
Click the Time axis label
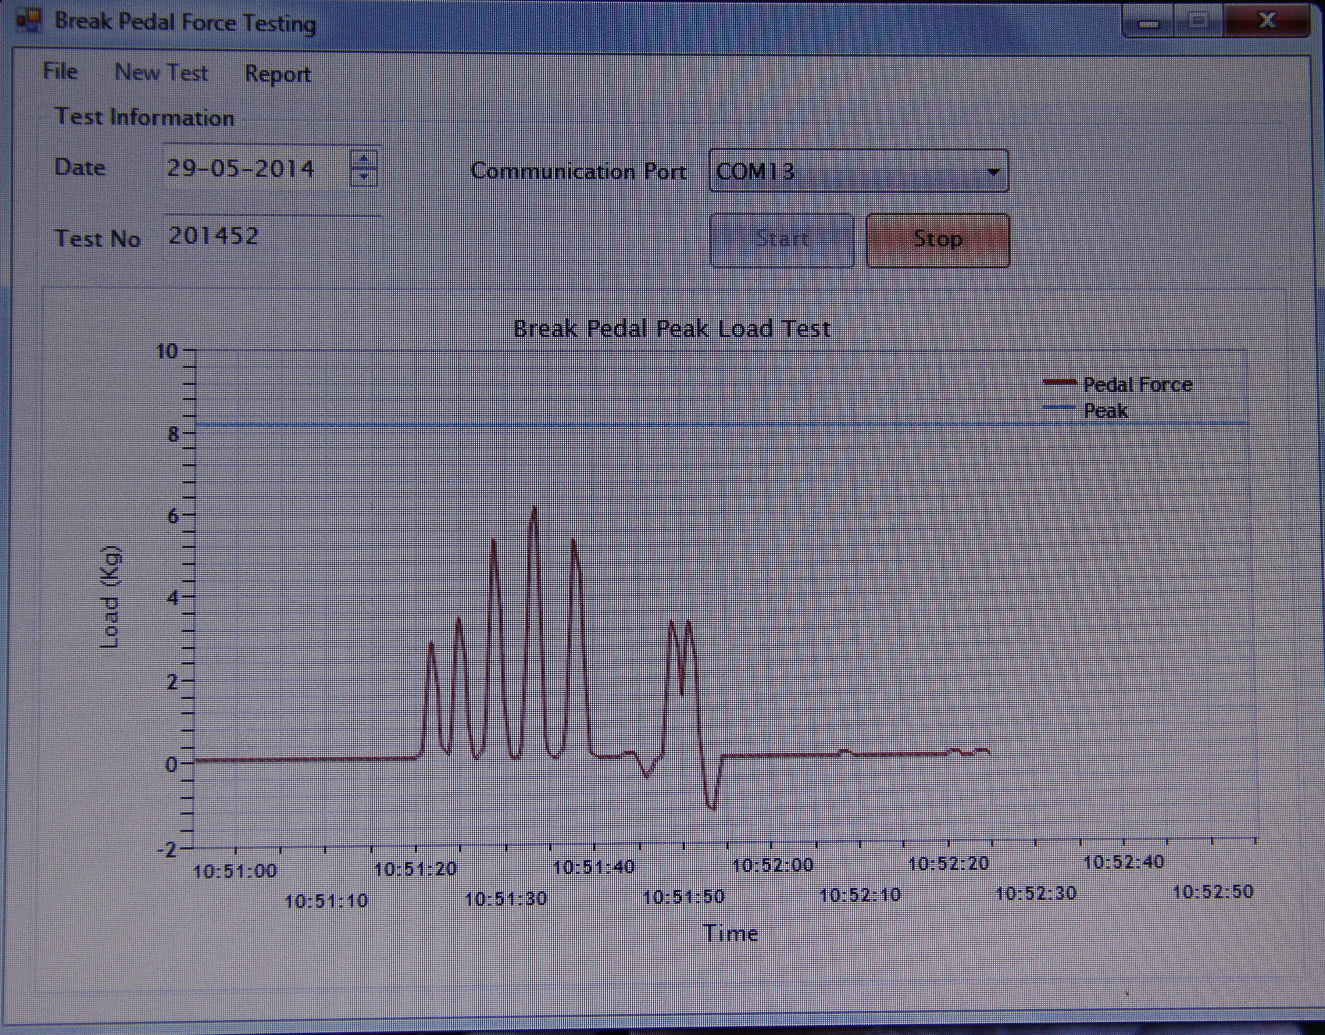point(730,933)
